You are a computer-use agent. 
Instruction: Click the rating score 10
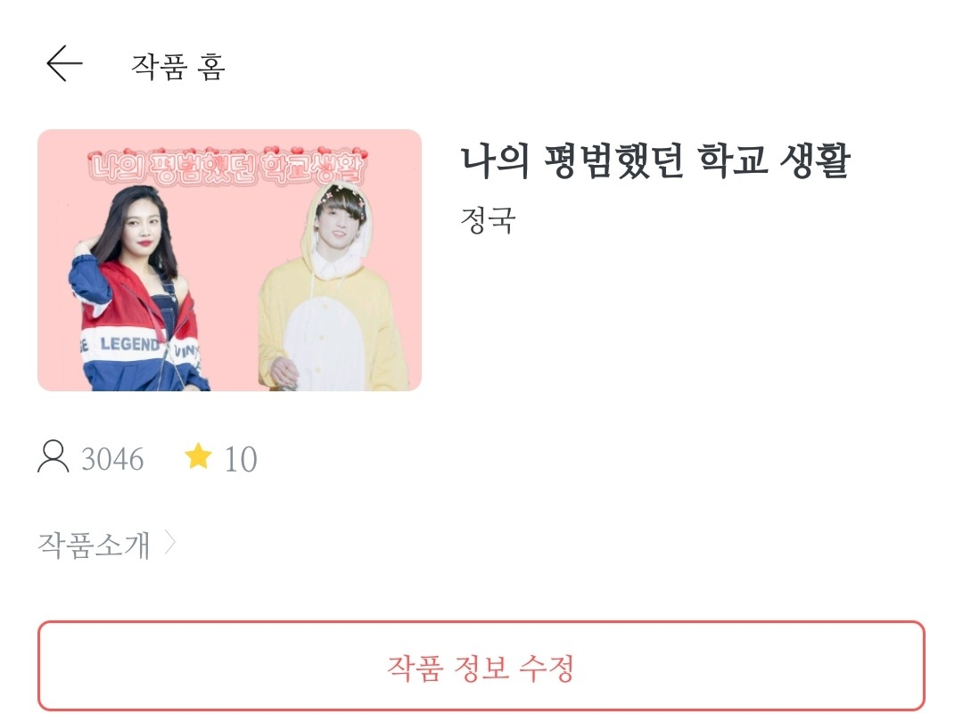(x=241, y=459)
